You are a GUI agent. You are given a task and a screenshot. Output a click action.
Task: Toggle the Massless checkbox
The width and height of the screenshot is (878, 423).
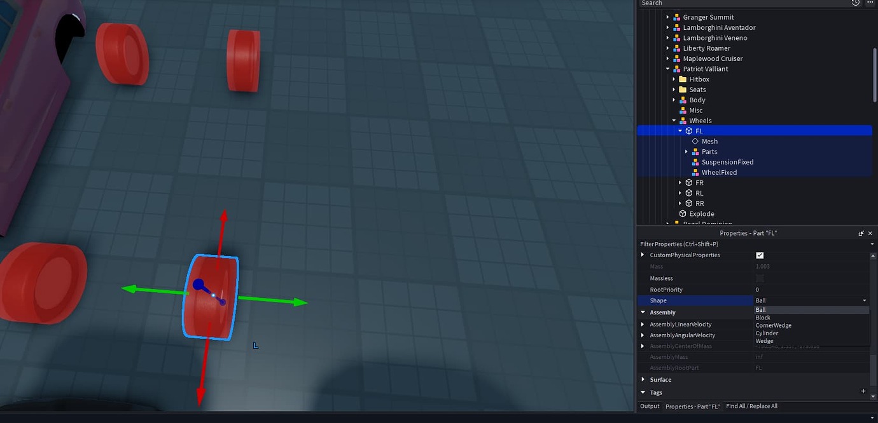click(760, 278)
